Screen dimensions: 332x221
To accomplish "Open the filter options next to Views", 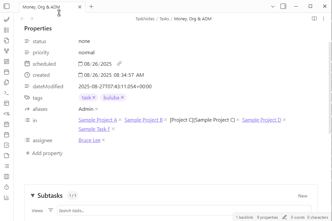I will (51, 210).
